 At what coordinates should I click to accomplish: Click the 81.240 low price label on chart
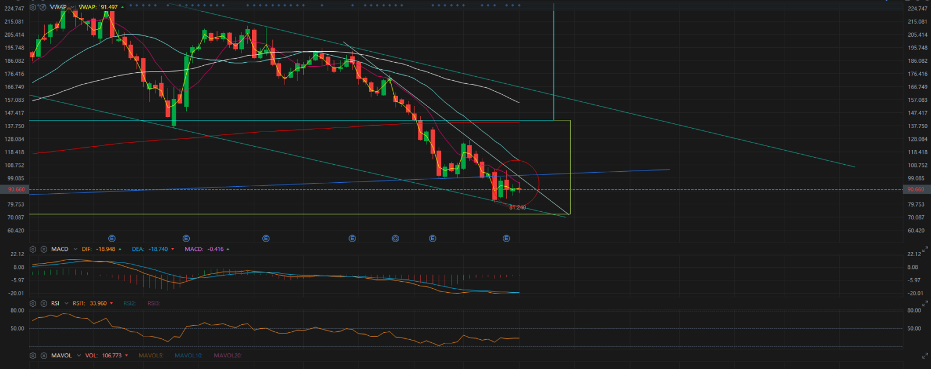517,208
